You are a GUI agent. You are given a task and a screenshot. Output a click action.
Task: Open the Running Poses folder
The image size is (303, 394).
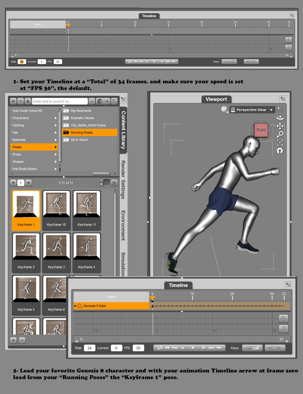[x=82, y=132]
